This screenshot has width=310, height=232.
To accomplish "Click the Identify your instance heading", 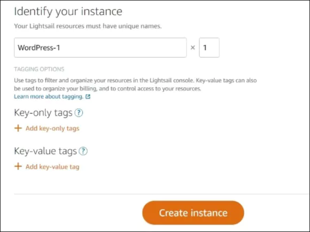I will pos(68,11).
